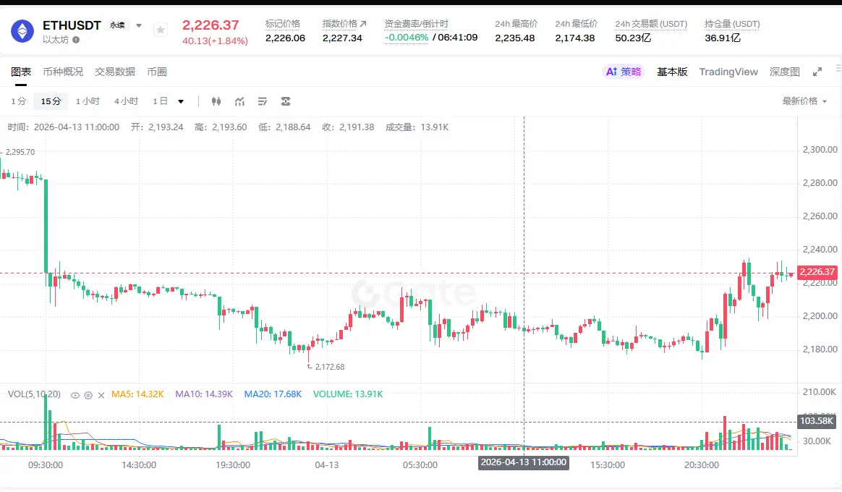Click the 20:30:00 time axis label

(x=702, y=465)
